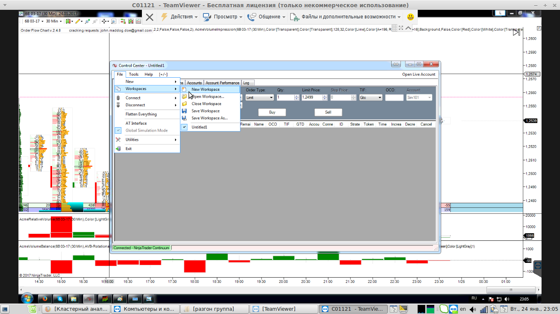The width and height of the screenshot is (560, 314).
Task: Choose Close Workspace from submenu
Action: pyautogui.click(x=210, y=104)
